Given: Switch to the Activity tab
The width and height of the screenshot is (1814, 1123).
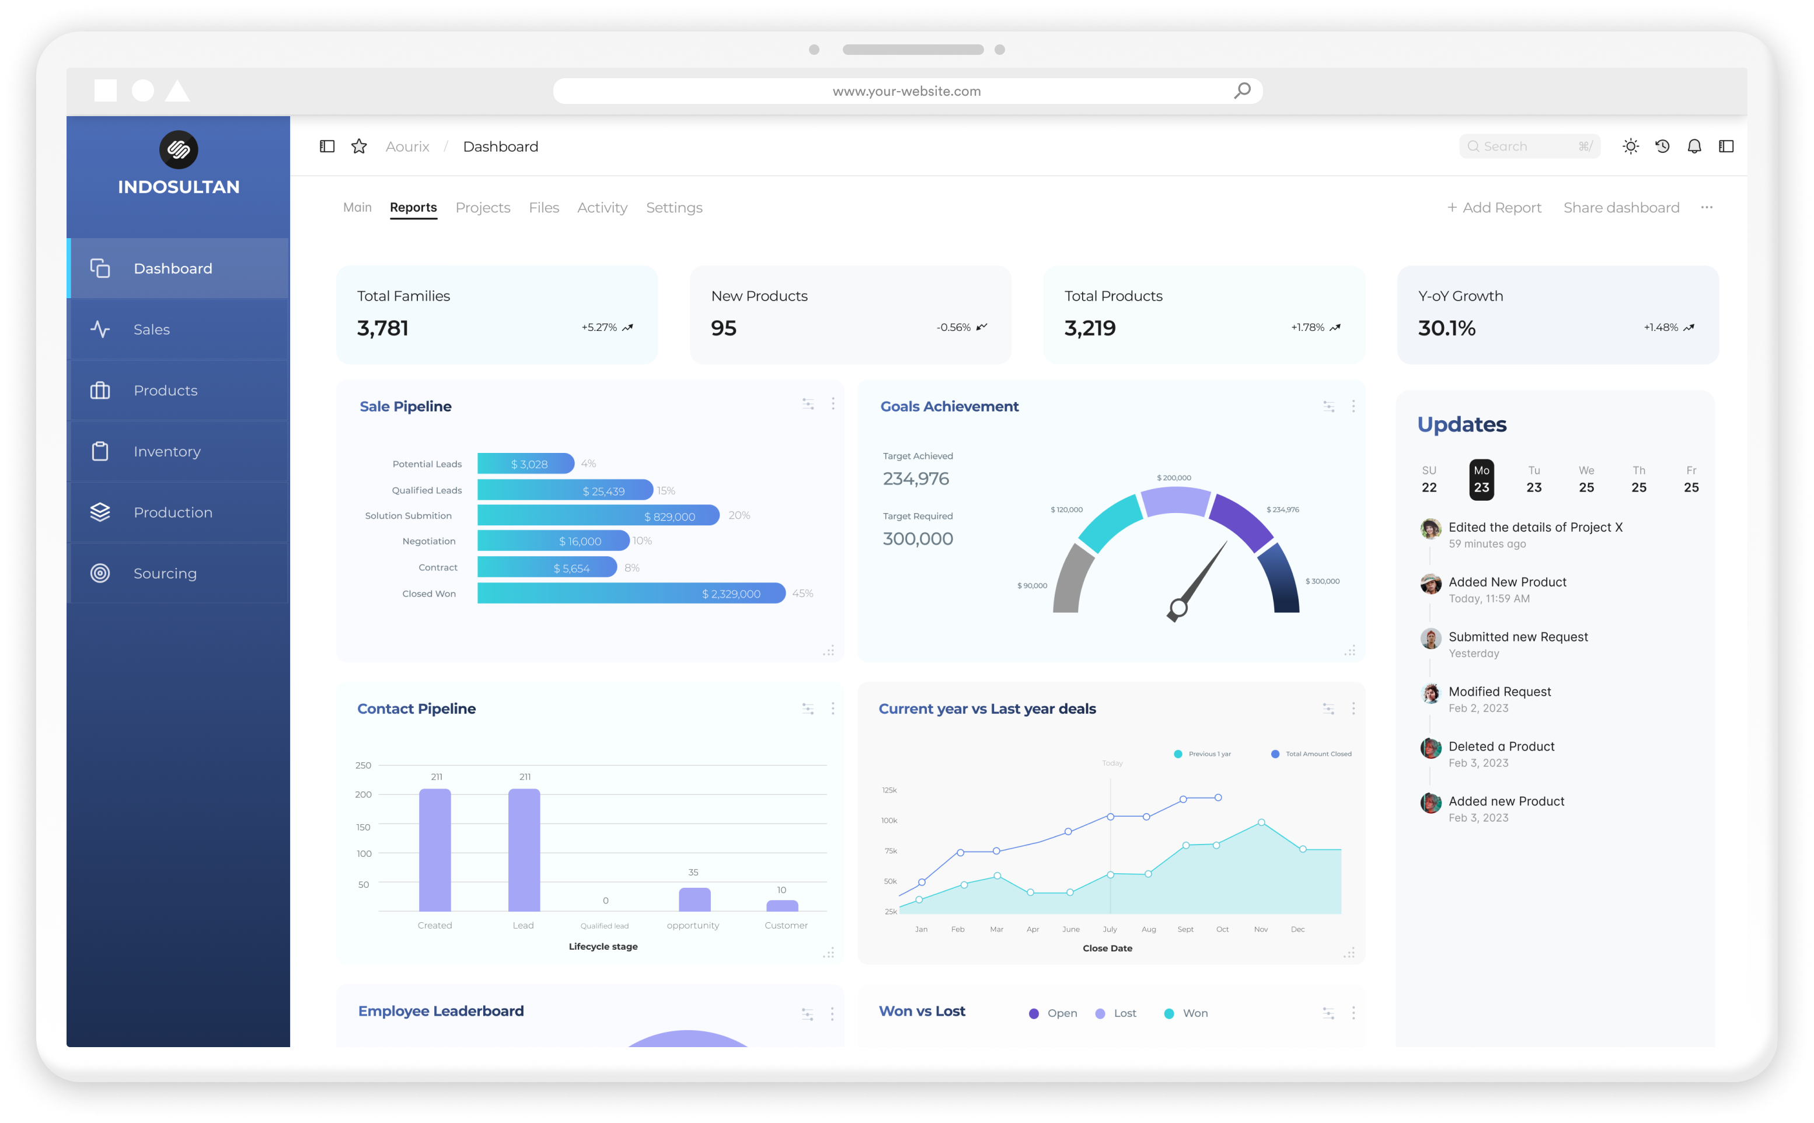Looking at the screenshot, I should [602, 208].
